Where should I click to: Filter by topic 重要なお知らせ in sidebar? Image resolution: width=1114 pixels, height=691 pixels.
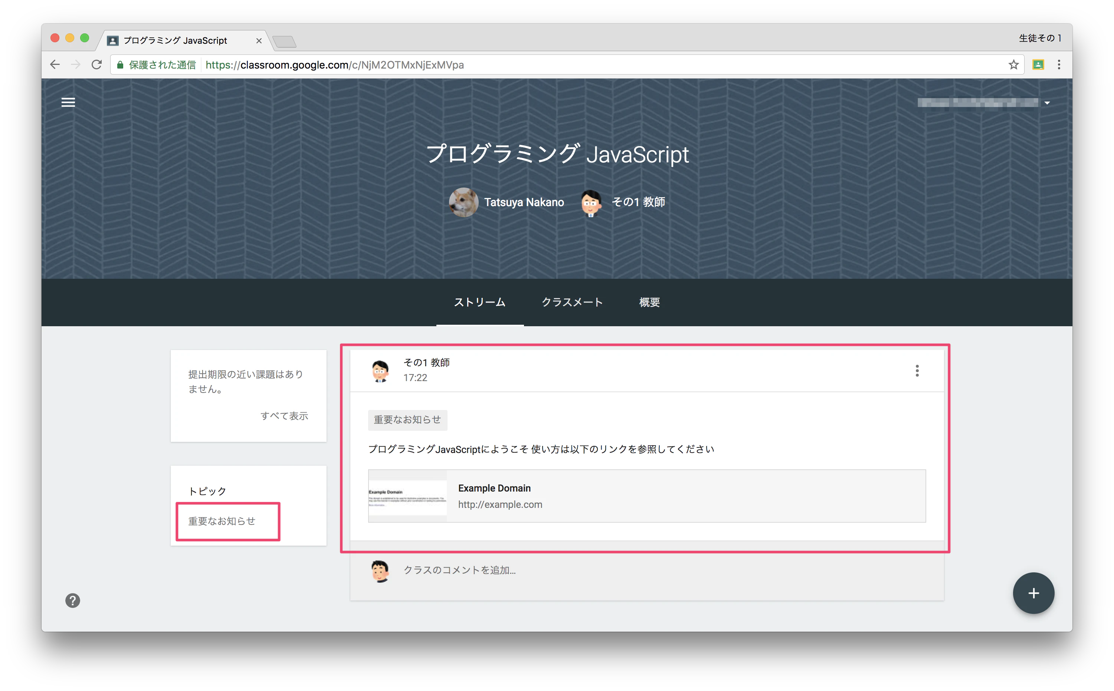[222, 521]
